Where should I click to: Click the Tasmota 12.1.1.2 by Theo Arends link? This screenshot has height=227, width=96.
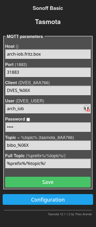(70, 214)
